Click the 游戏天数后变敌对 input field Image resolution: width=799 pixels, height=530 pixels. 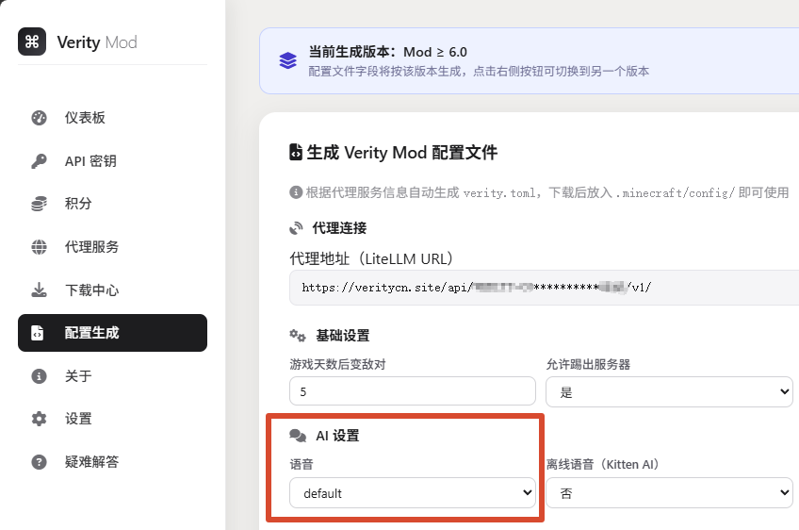pyautogui.click(x=413, y=391)
